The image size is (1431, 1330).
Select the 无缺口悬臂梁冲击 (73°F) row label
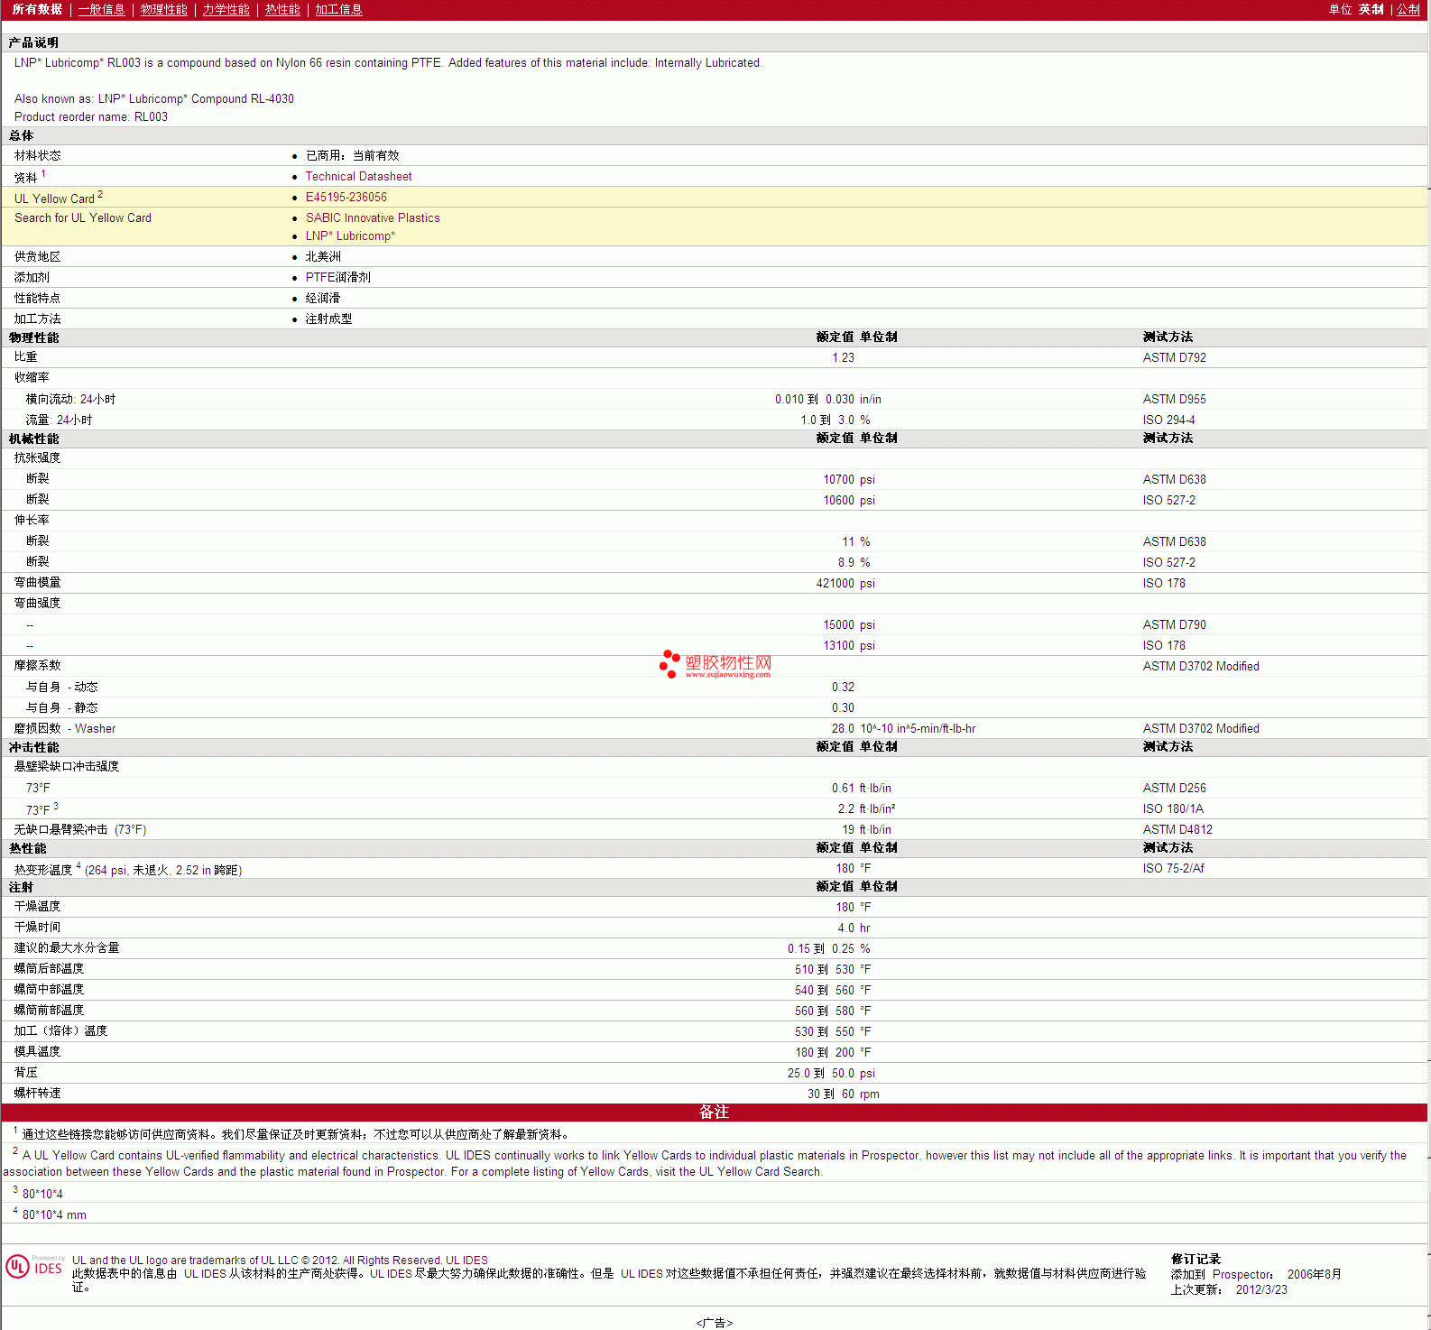80,830
